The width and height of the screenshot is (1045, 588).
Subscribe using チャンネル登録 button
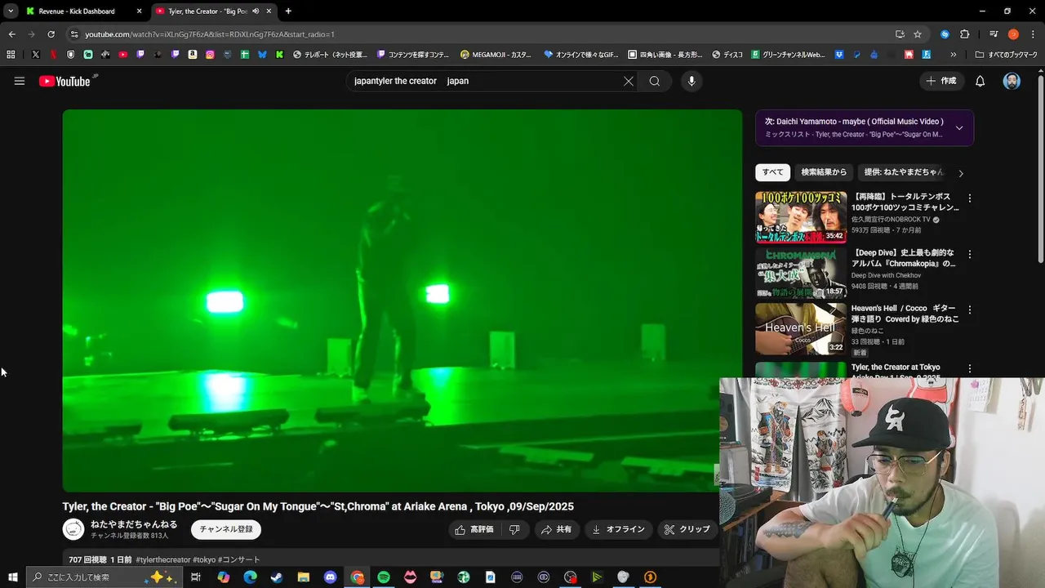click(226, 529)
